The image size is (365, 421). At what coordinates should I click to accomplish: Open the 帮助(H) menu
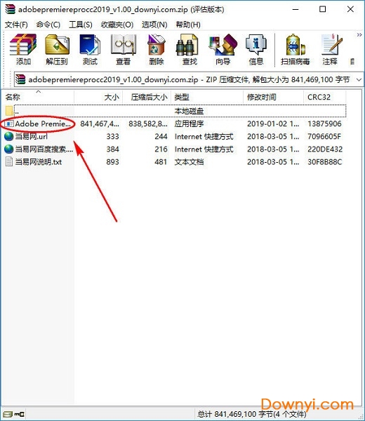pyautogui.click(x=188, y=25)
